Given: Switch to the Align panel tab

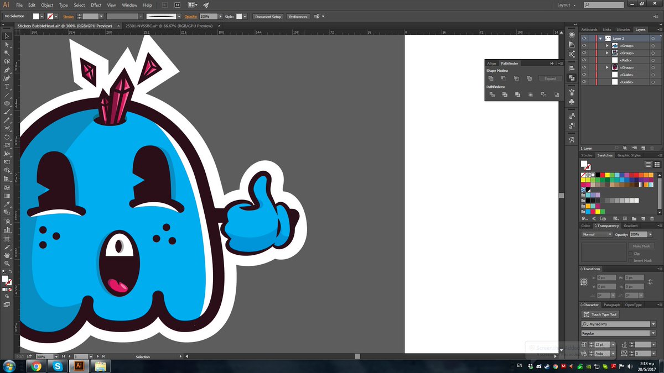Looking at the screenshot, I should coord(491,63).
